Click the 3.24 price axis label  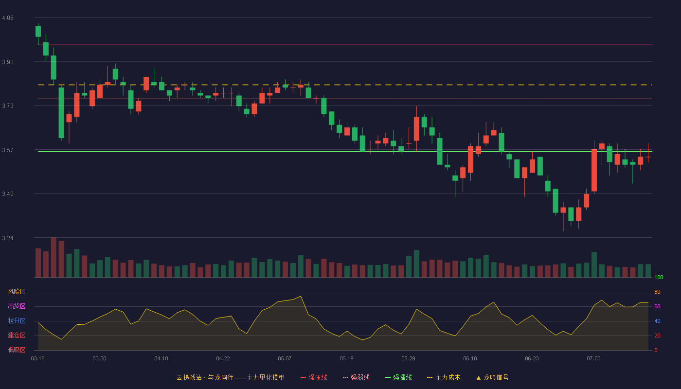[8, 238]
